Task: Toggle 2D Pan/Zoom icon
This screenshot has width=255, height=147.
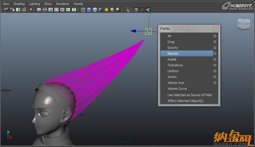Action: [x=30, y=10]
